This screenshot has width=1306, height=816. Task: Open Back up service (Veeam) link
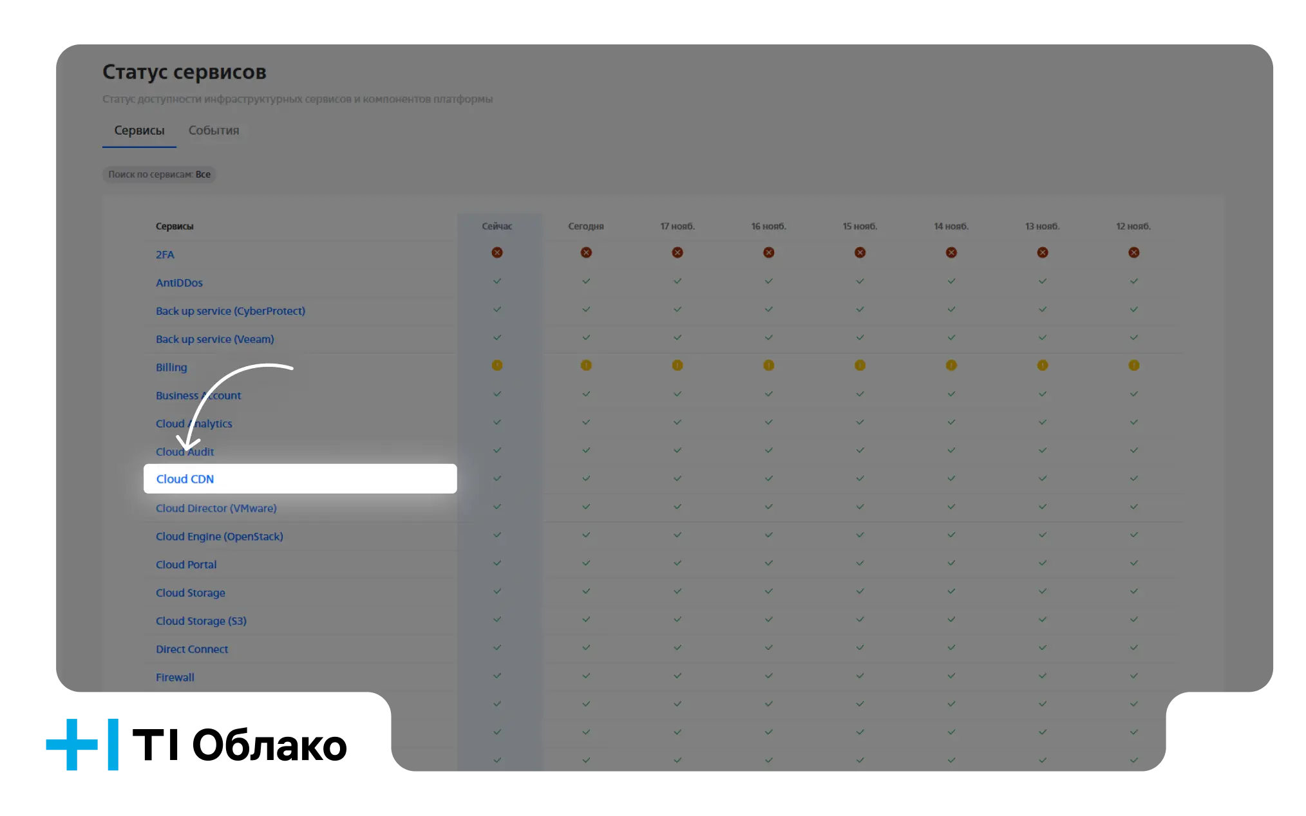coord(215,340)
